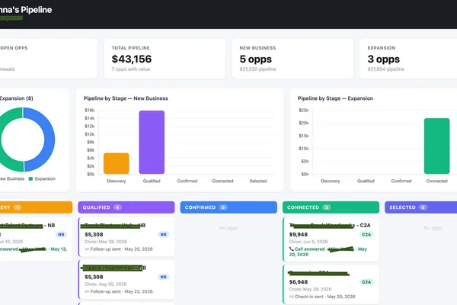
Task: Click envelope icon beside Follow-up sent May 20
Action: 87,249
